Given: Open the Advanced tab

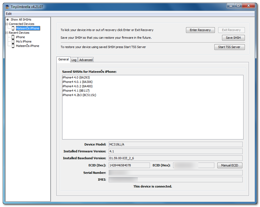Looking at the screenshot, I should [x=86, y=60].
